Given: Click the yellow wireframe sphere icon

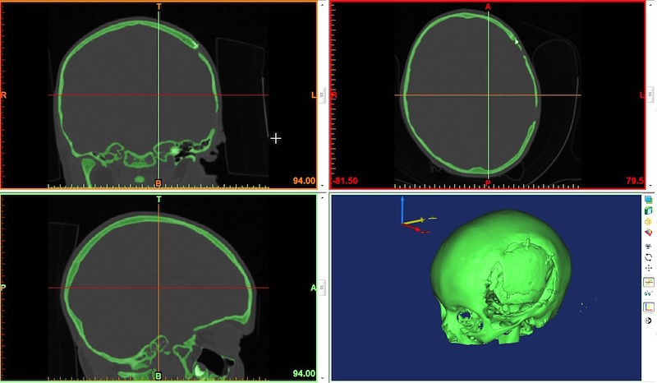Looking at the screenshot, I should (x=649, y=222).
